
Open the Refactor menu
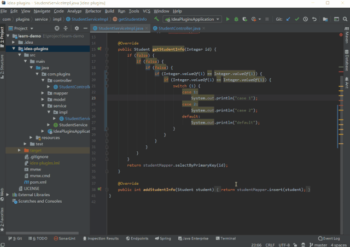[x=93, y=11]
